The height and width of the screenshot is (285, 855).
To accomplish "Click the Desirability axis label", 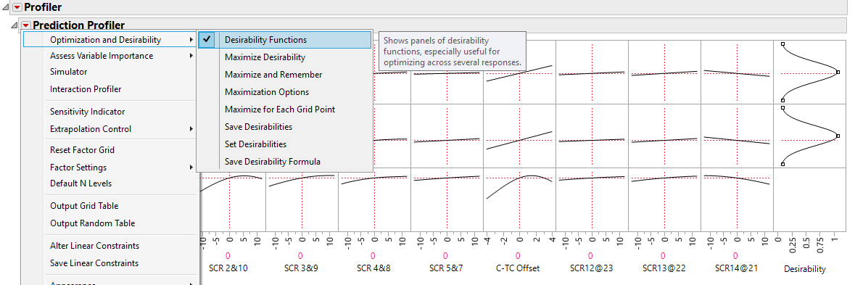I will pyautogui.click(x=805, y=268).
